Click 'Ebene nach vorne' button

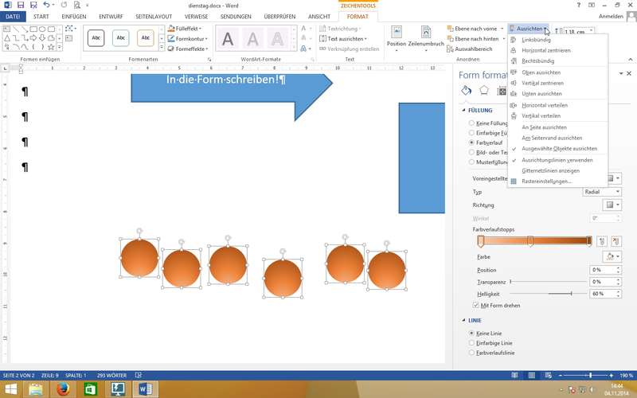475,29
